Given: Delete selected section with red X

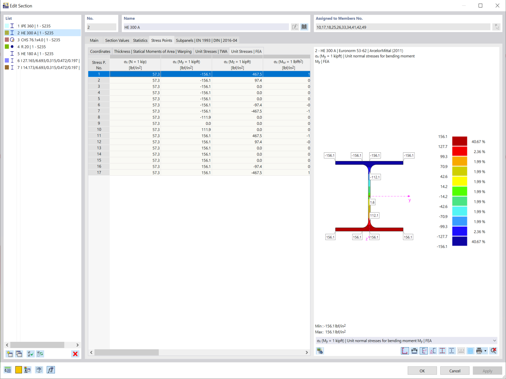Looking at the screenshot, I should click(x=75, y=354).
